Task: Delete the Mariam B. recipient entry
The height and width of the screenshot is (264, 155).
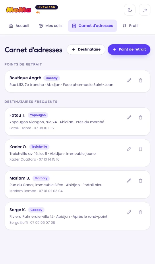Action: click(141, 181)
